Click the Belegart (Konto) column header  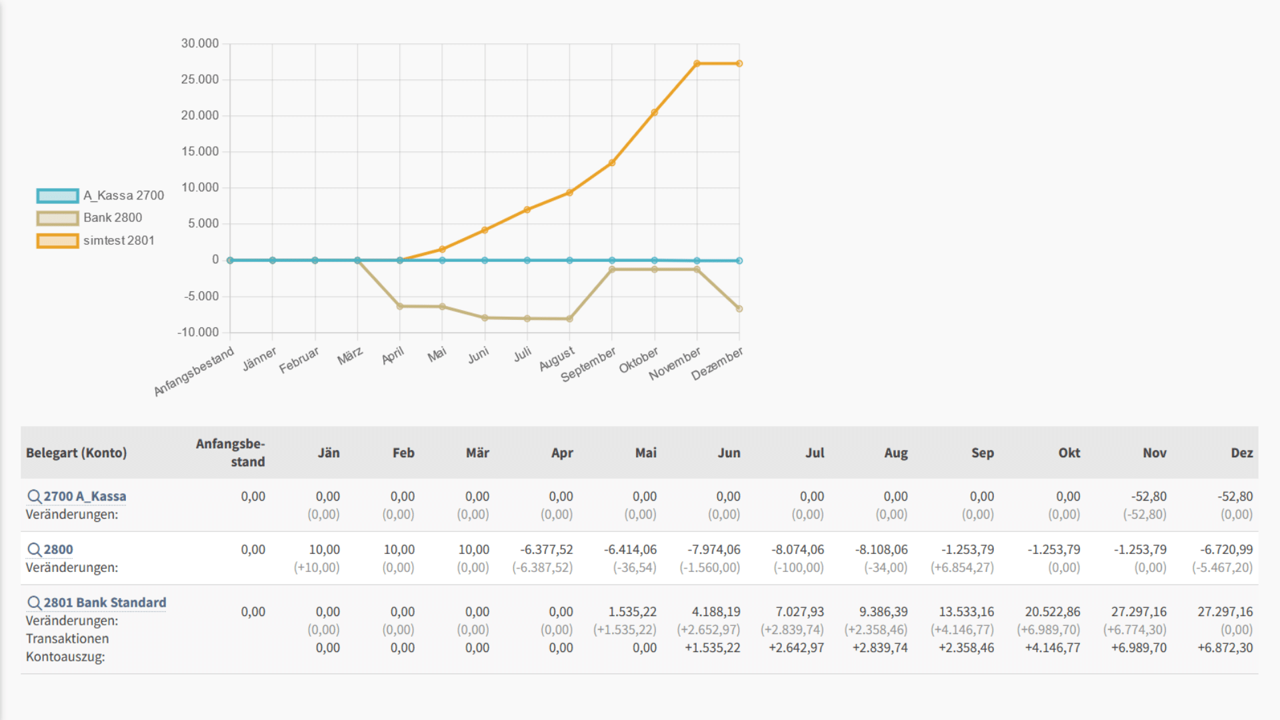point(76,453)
